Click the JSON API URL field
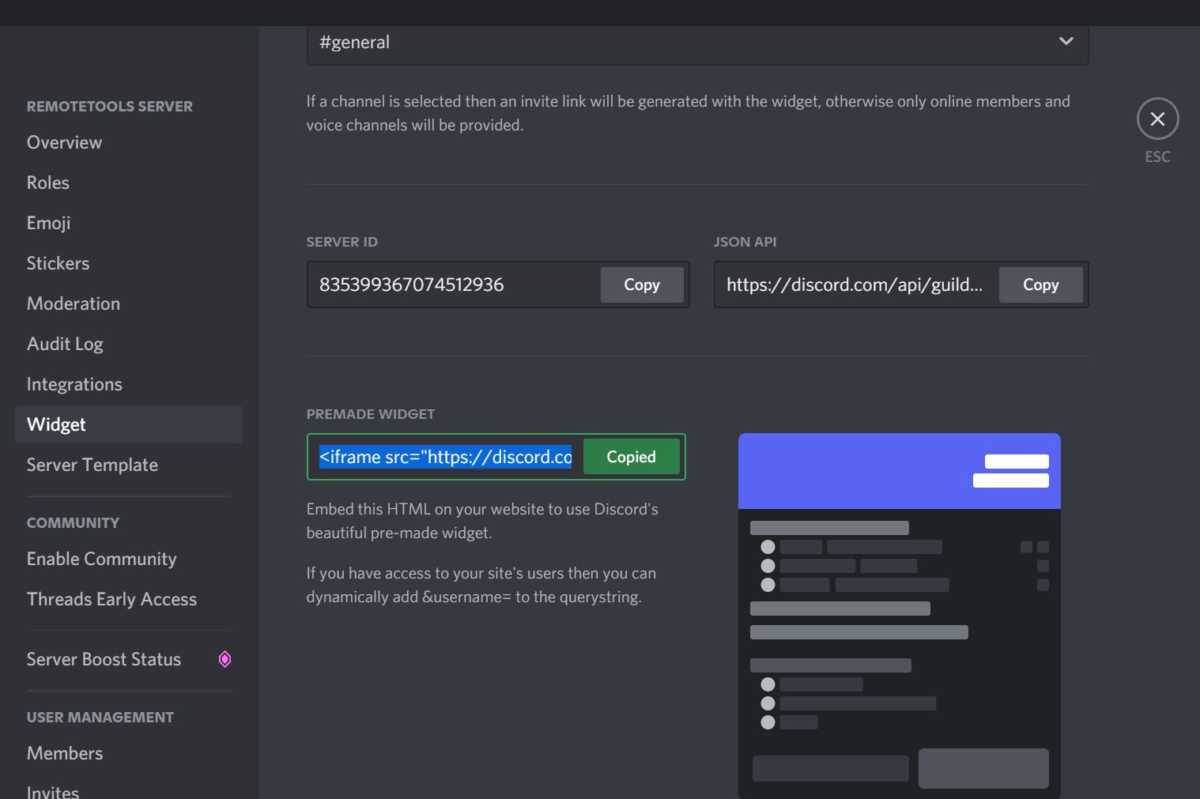Screen dimensions: 1200x799 click(856, 285)
